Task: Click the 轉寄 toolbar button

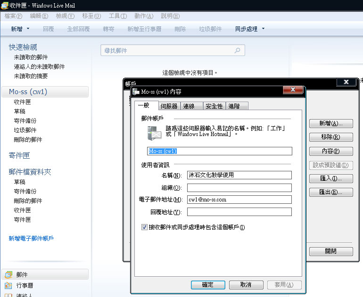Action: tap(108, 29)
